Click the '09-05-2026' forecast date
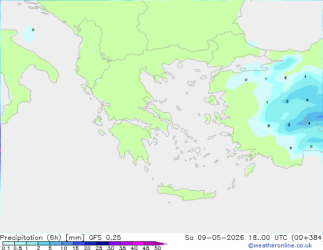The width and height of the screenshot is (323, 250). click(221, 238)
